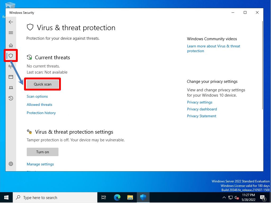Open Learn more about Virus & threat protection
This screenshot has height=203, width=271.
[x=214, y=48]
